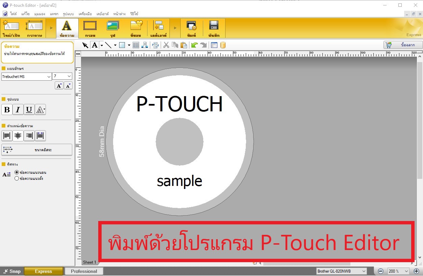Select vertical text (ข้อความแนวตั้ง) radio button
This screenshot has height=276, width=423.
(x=17, y=178)
